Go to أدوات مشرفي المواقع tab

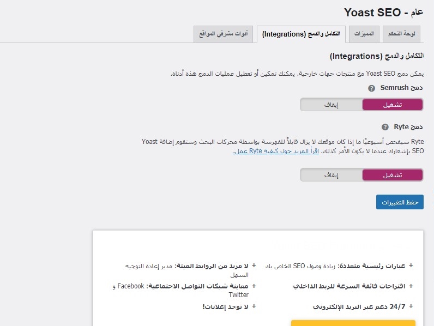click(x=223, y=34)
